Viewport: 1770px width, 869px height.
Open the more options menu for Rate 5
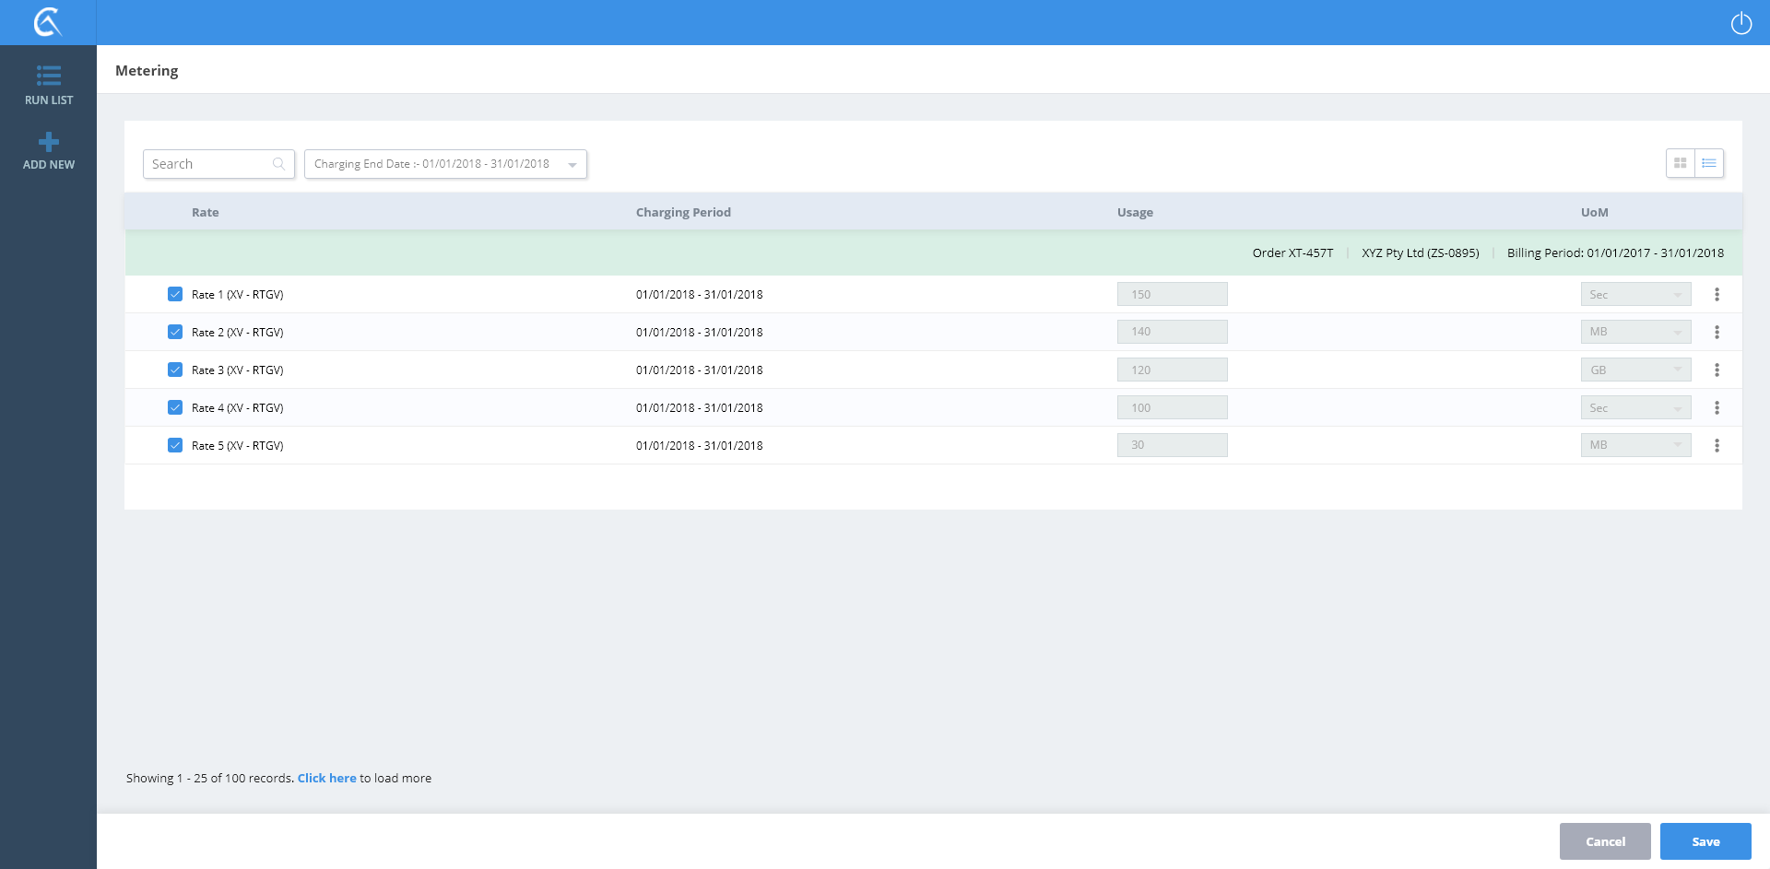click(x=1717, y=446)
